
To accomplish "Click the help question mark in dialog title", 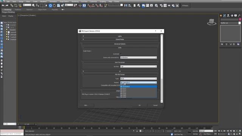I will pos(155,31).
